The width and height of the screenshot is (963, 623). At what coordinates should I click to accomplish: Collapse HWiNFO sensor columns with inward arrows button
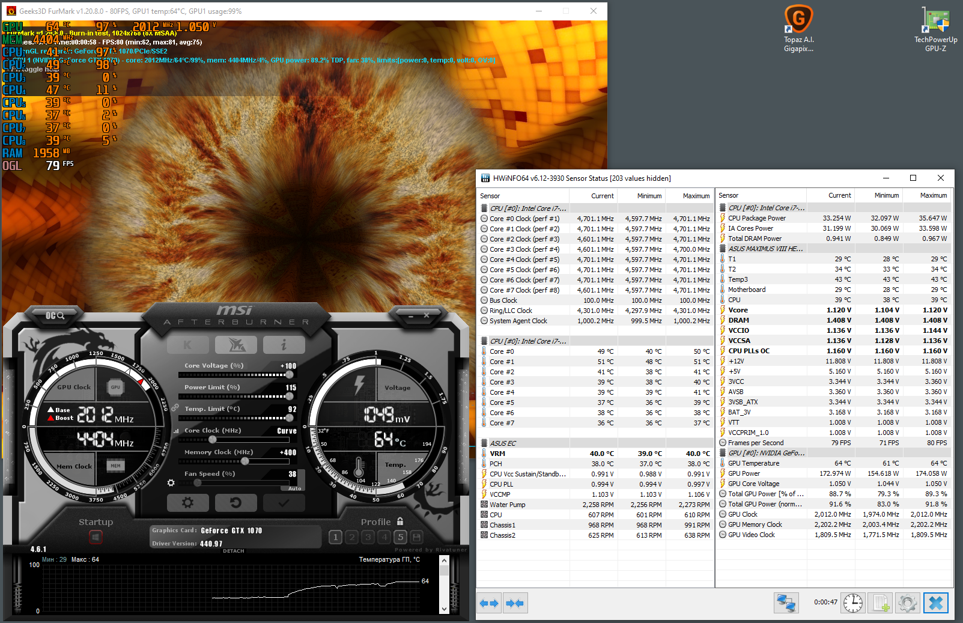pos(515,603)
